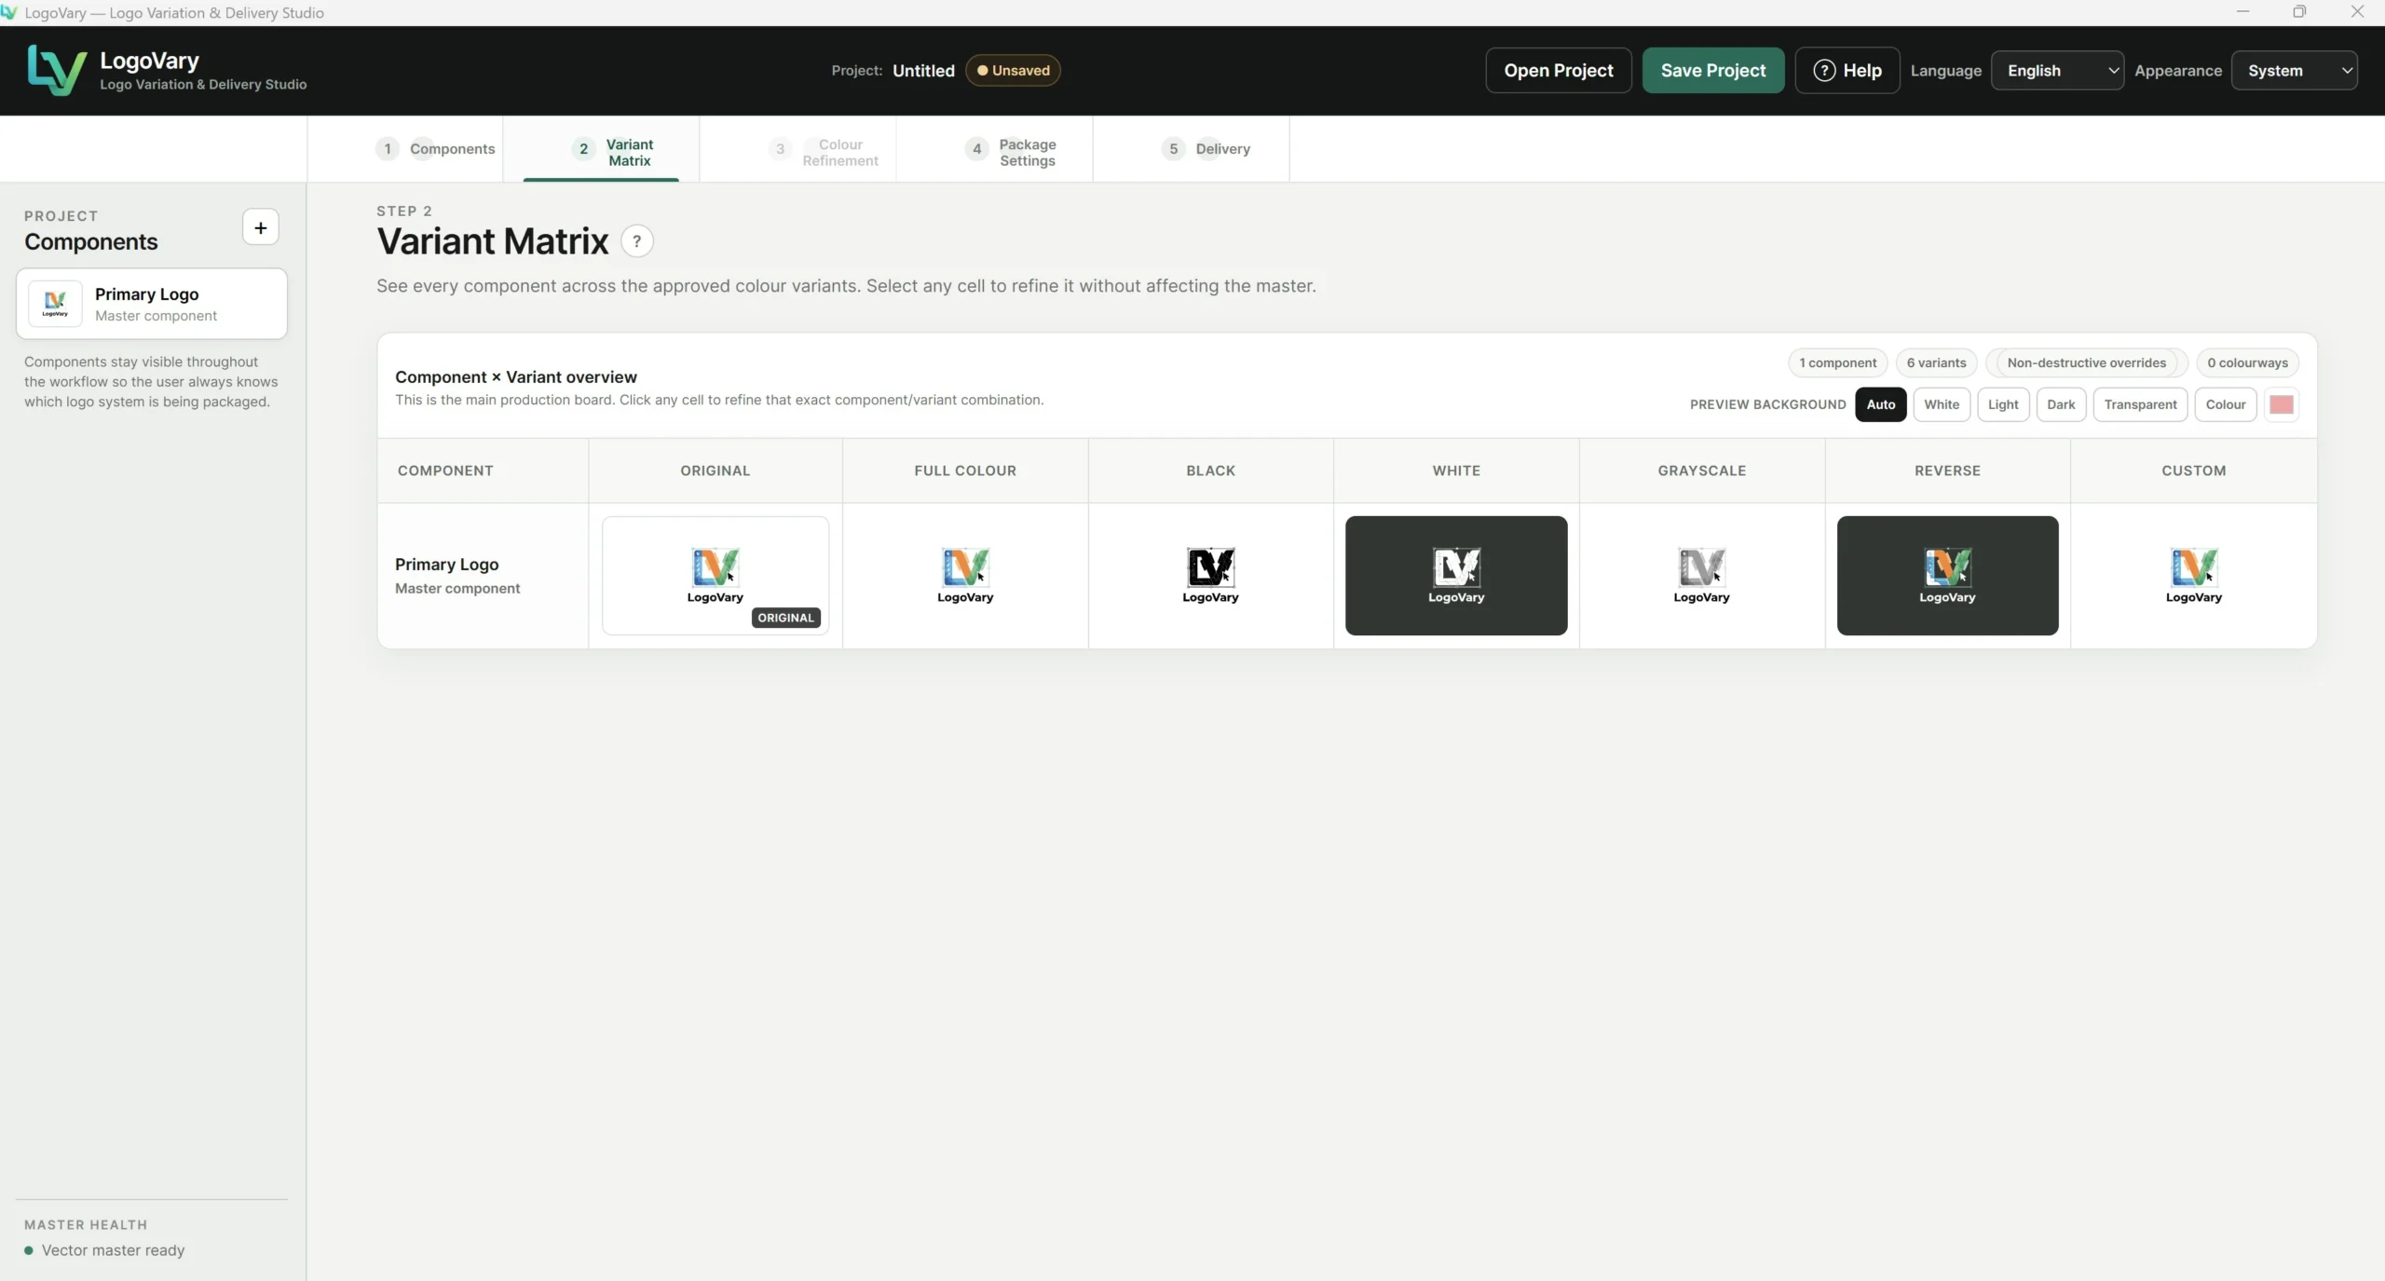Click the Primary Logo row label in matrix
Screen dimensions: 2385x1281
[446, 565]
